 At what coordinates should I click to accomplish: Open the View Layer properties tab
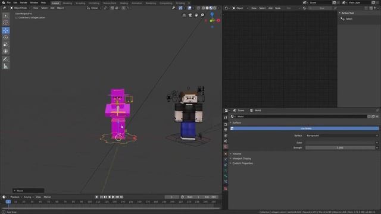(x=226, y=136)
